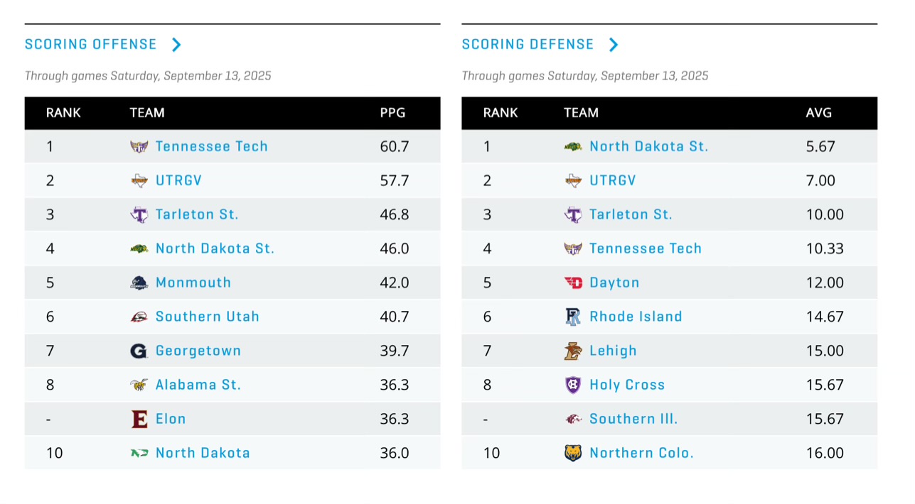Click the Lehigh team logo icon

[x=573, y=351]
